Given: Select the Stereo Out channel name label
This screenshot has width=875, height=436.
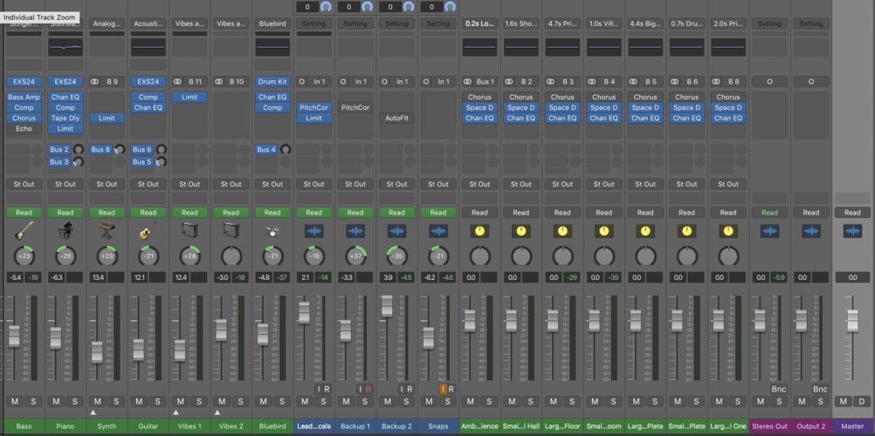Looking at the screenshot, I should [769, 426].
